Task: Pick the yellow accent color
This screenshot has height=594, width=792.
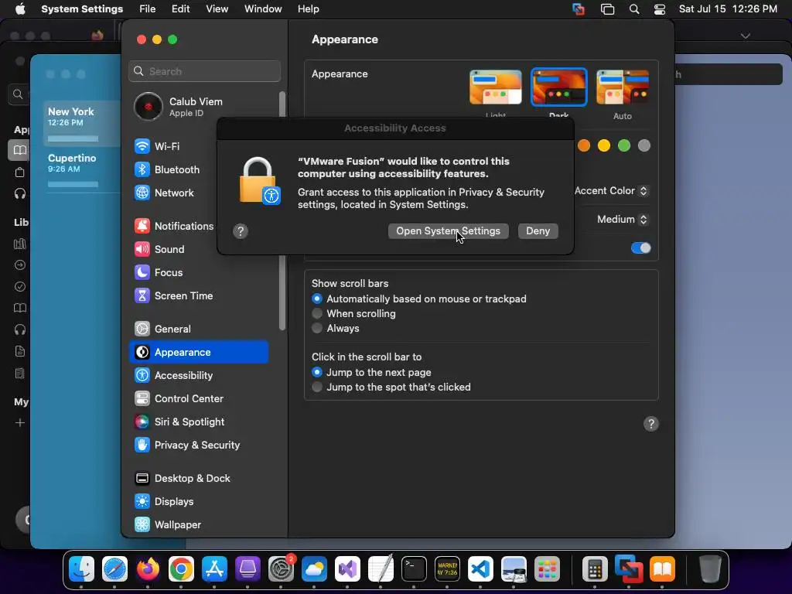Action: coord(603,146)
